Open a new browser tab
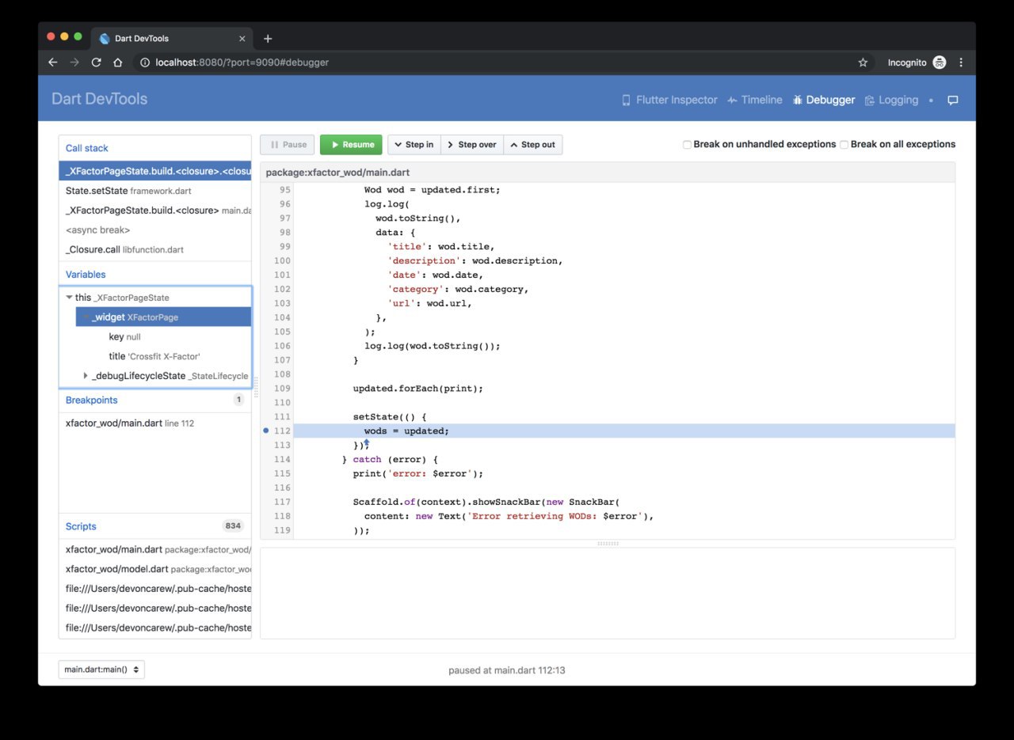Image resolution: width=1014 pixels, height=740 pixels. pos(268,38)
